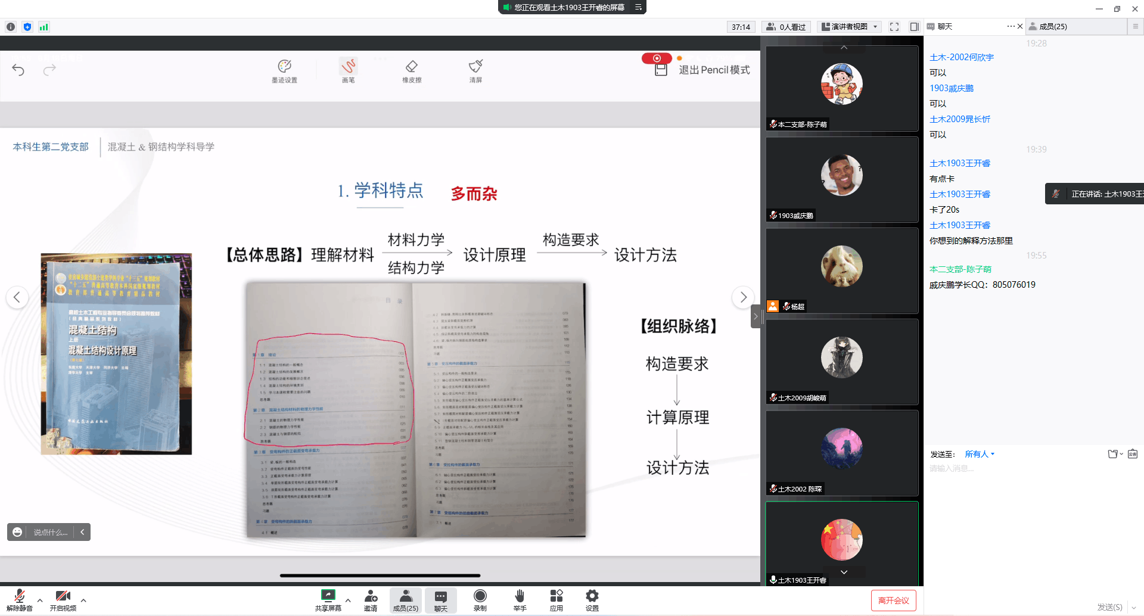1144x616 pixels.
Task: Click 退出Pencil模式 to exit pencil mode
Action: coord(714,70)
